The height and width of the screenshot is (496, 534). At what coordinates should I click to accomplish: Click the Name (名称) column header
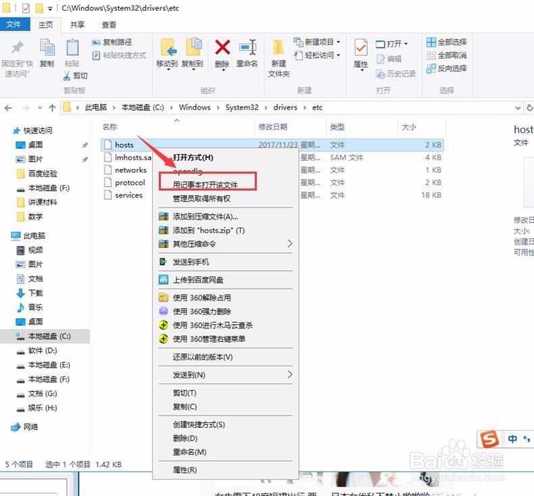coord(110,127)
